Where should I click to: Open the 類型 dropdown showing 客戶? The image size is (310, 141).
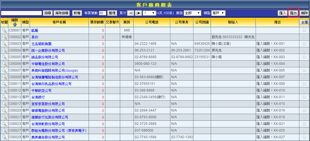click(218, 13)
